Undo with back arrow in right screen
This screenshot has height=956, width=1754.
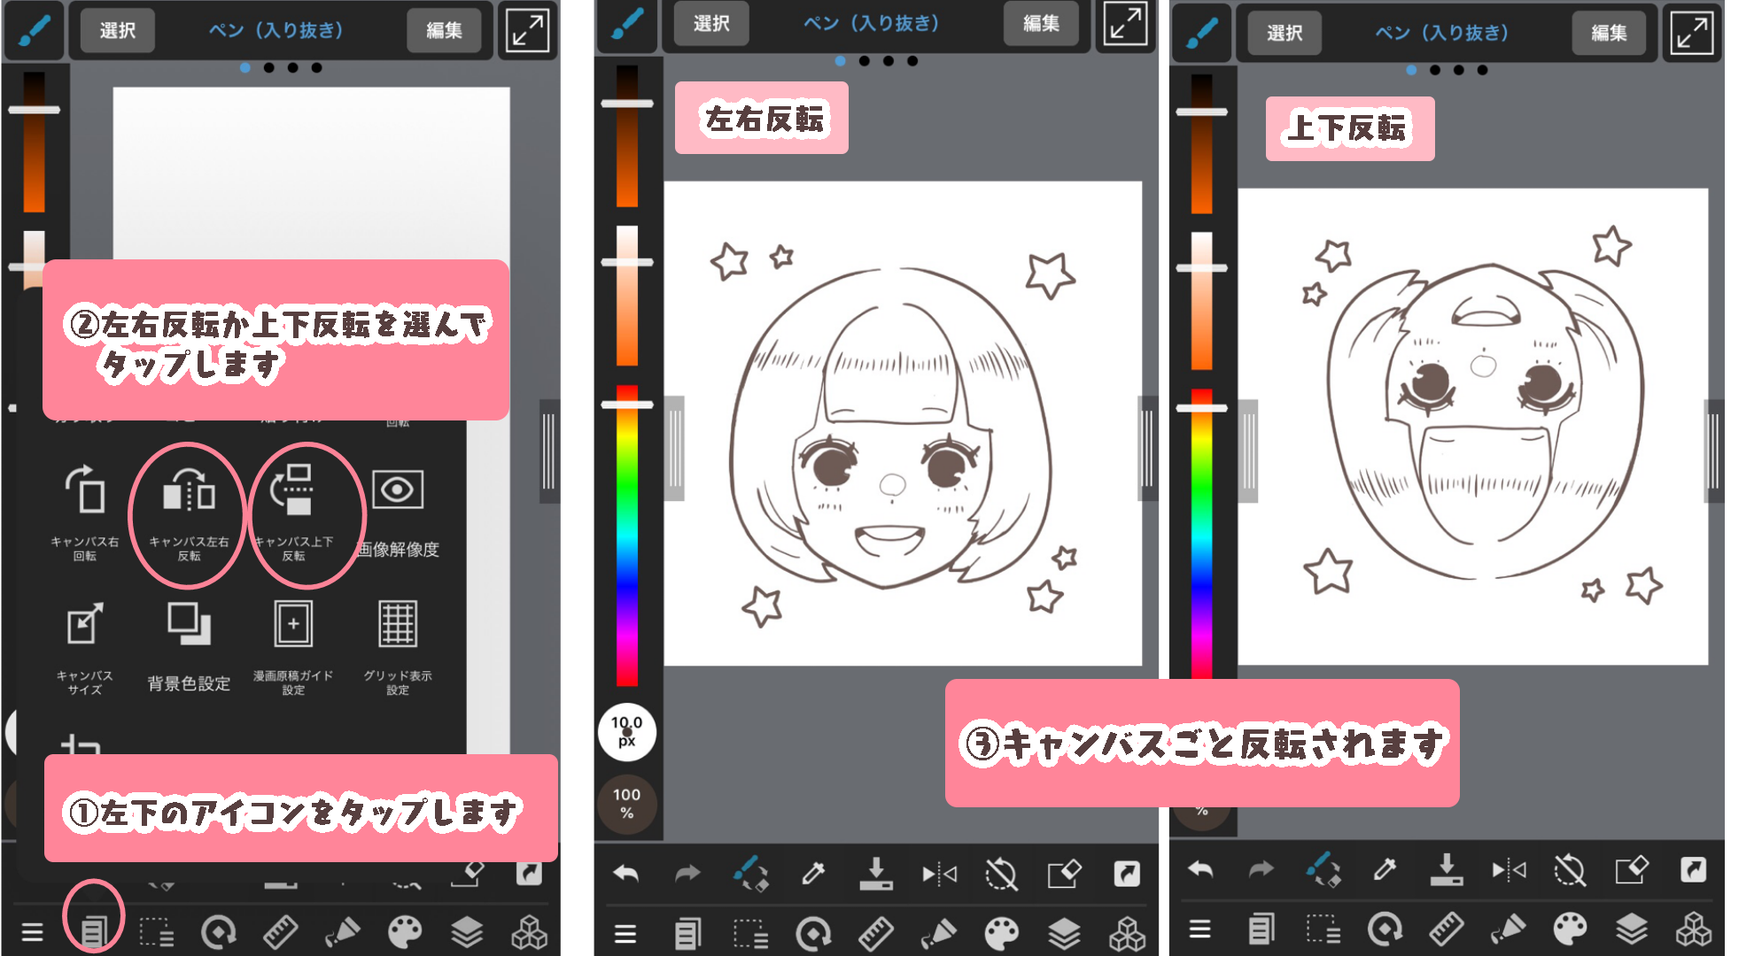point(1199,870)
